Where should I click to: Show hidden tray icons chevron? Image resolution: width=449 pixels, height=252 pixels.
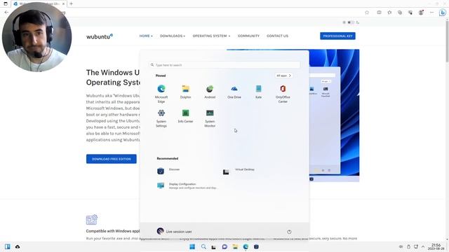(423, 246)
